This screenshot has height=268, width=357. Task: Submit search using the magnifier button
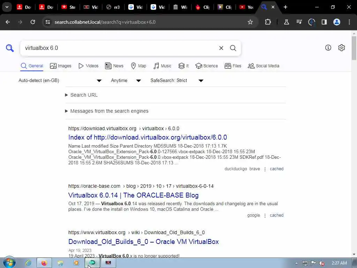pyautogui.click(x=233, y=48)
